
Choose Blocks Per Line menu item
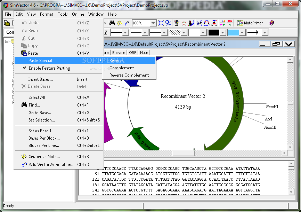[x=58, y=145]
